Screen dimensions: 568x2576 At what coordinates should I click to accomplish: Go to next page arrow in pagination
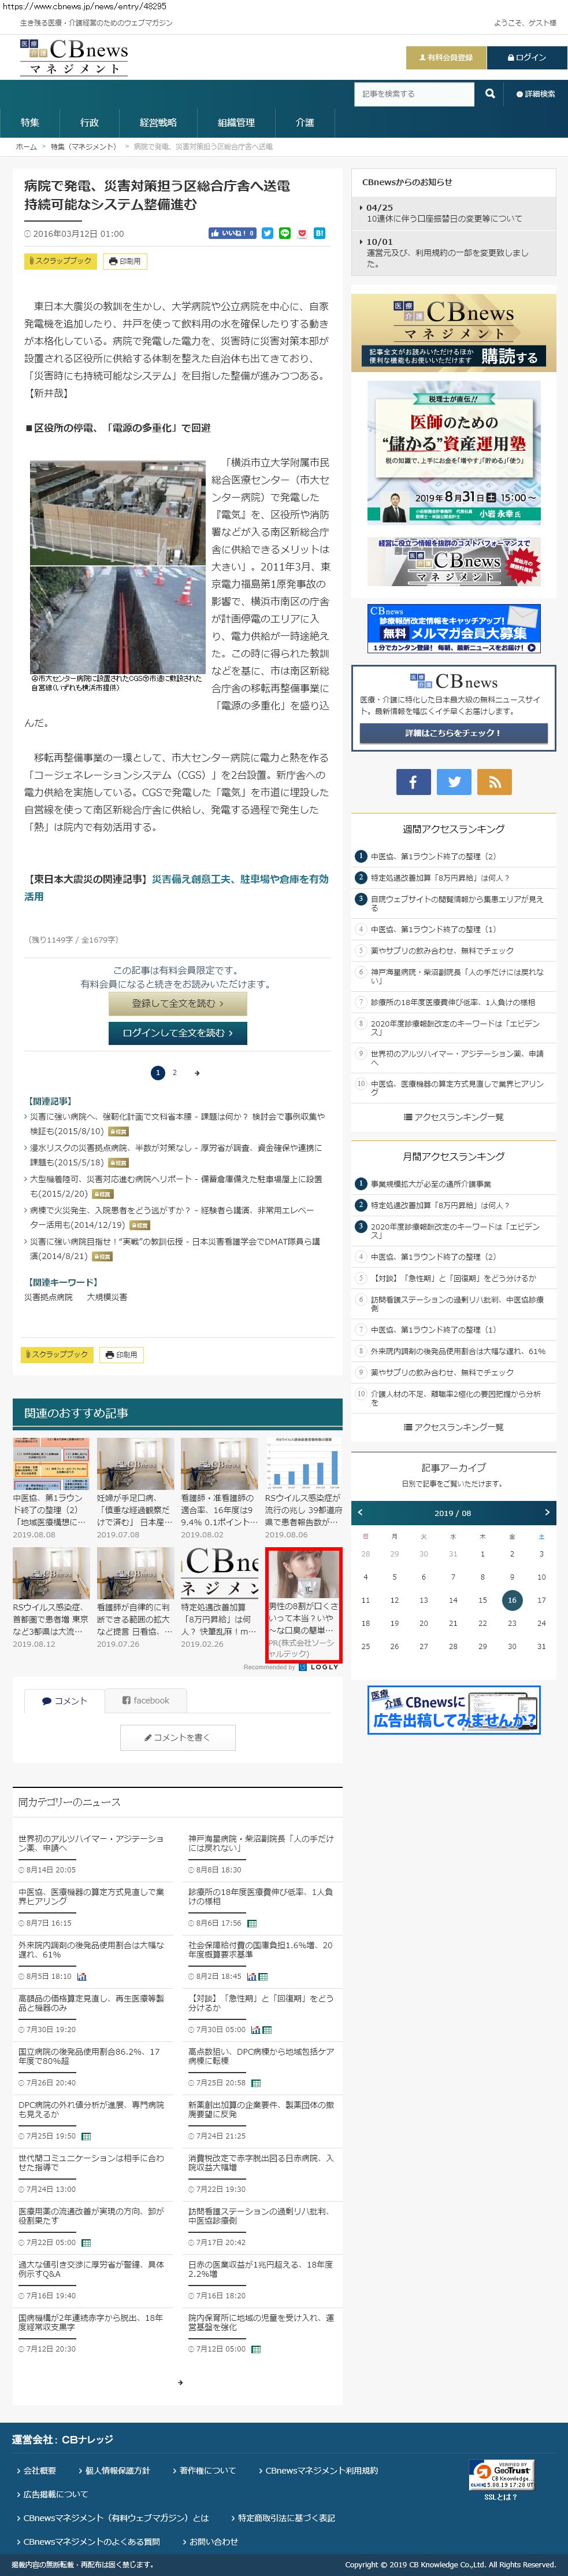[x=196, y=1073]
